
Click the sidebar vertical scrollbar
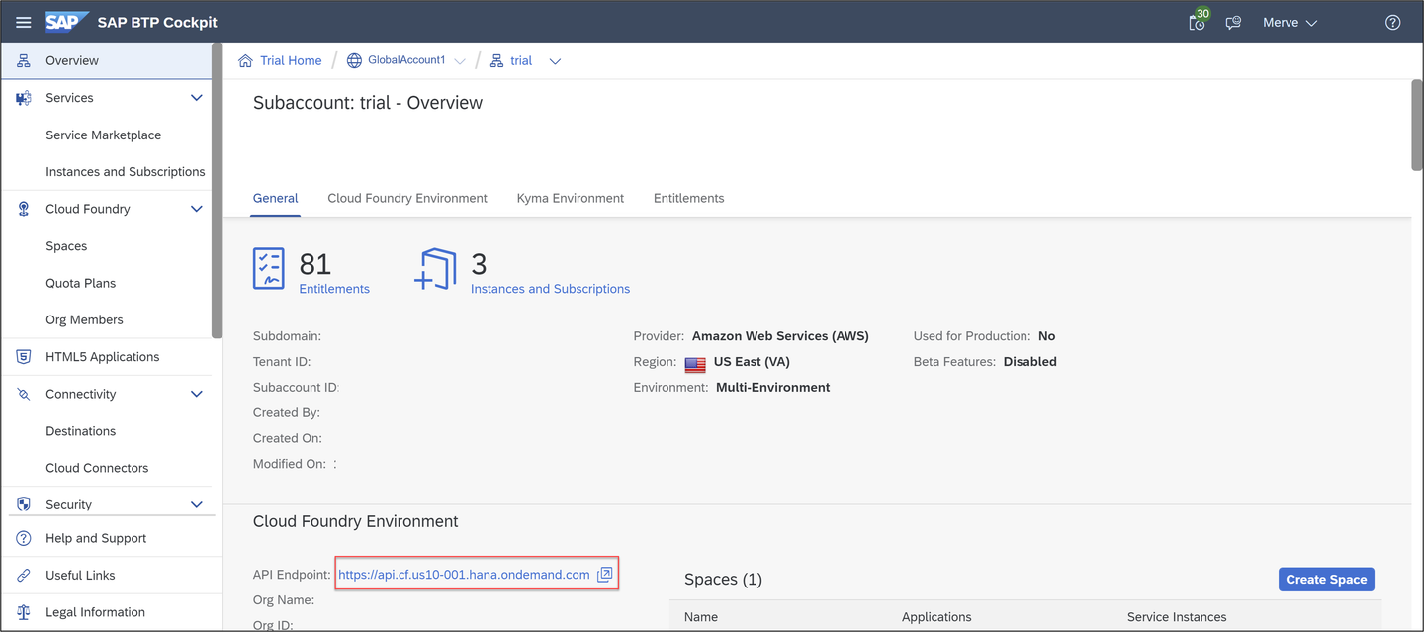(217, 191)
